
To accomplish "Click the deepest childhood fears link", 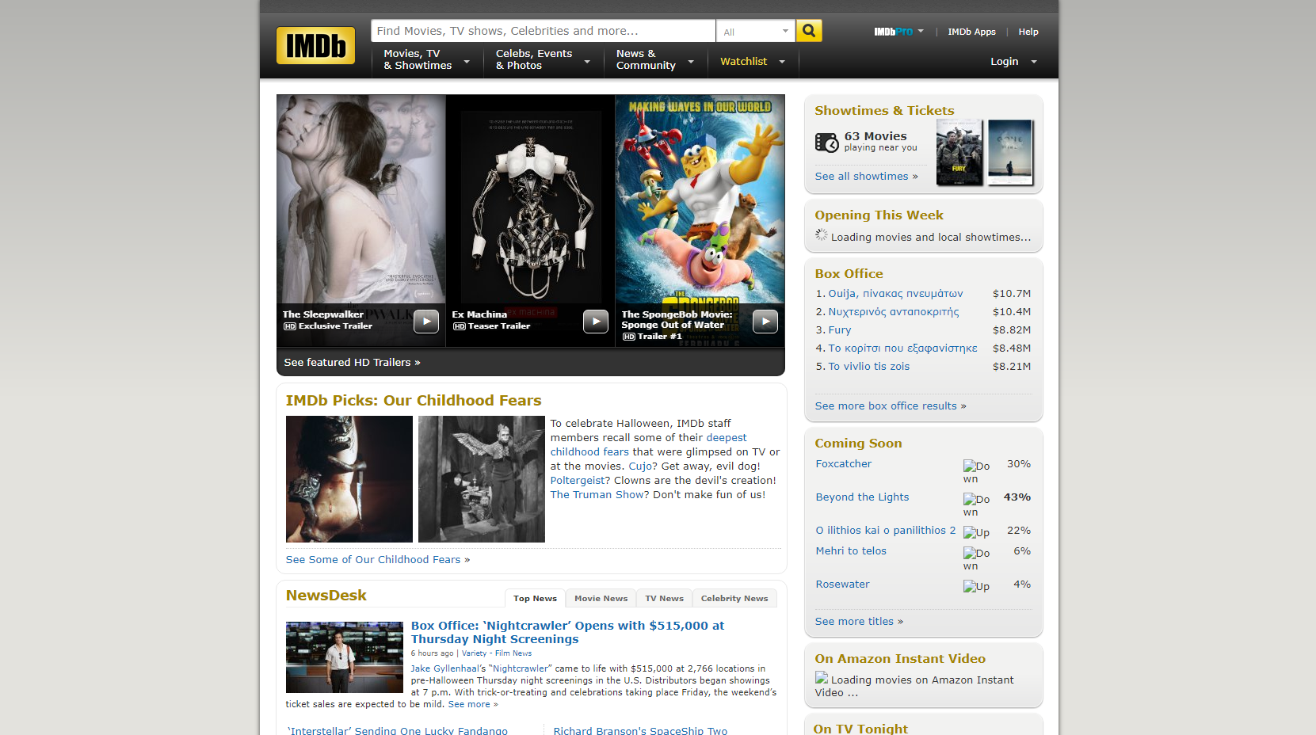I will point(649,445).
